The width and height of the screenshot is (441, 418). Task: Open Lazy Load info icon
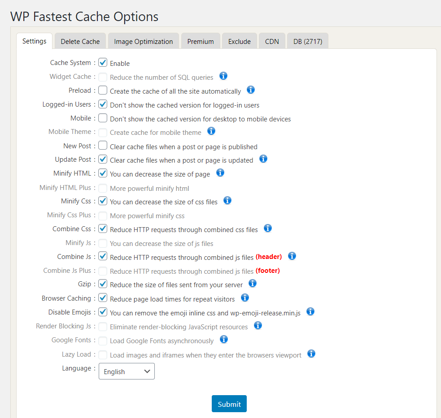(311, 353)
